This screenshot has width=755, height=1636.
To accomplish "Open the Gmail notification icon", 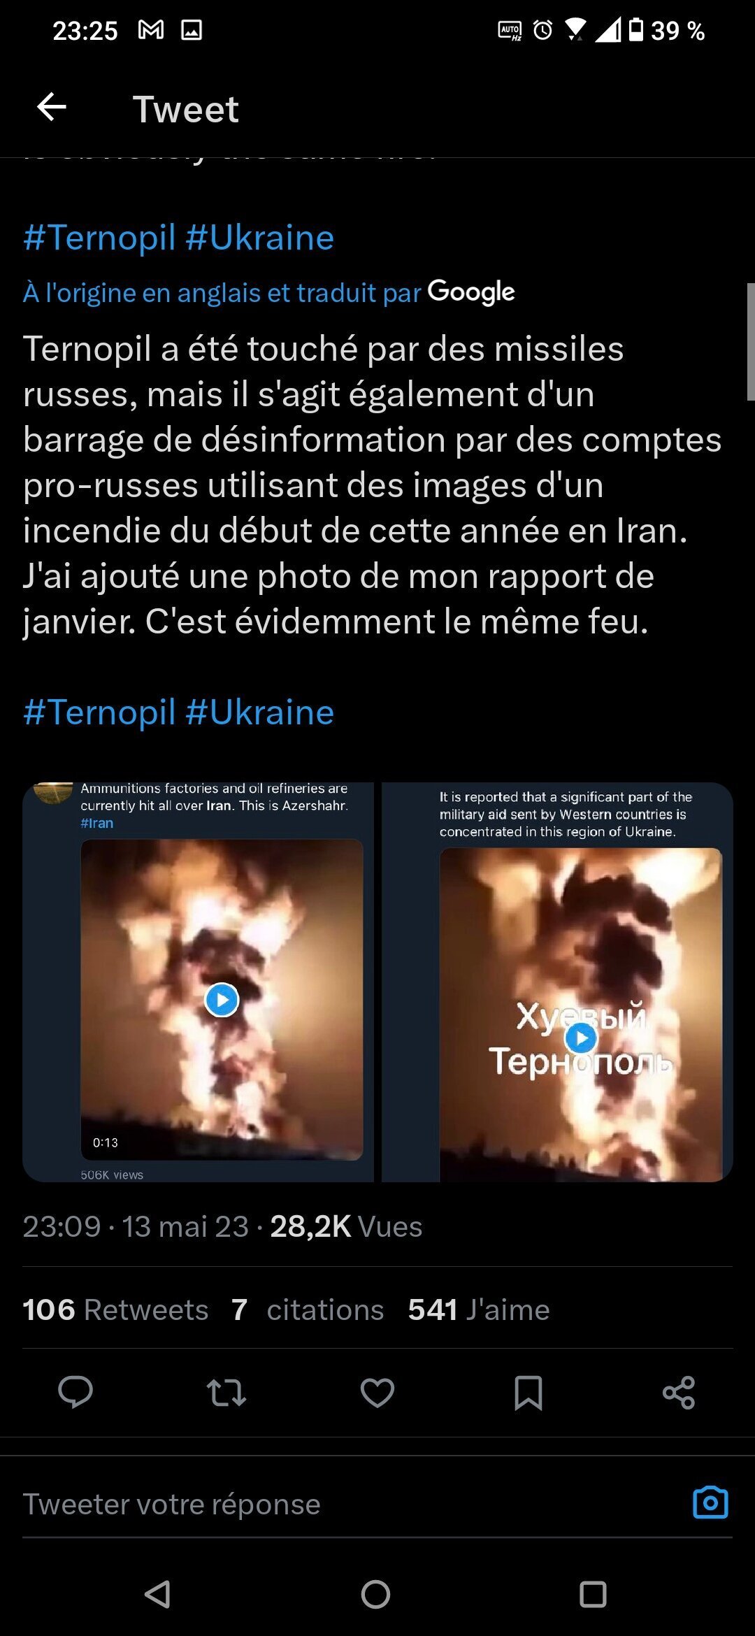I will click(x=151, y=30).
